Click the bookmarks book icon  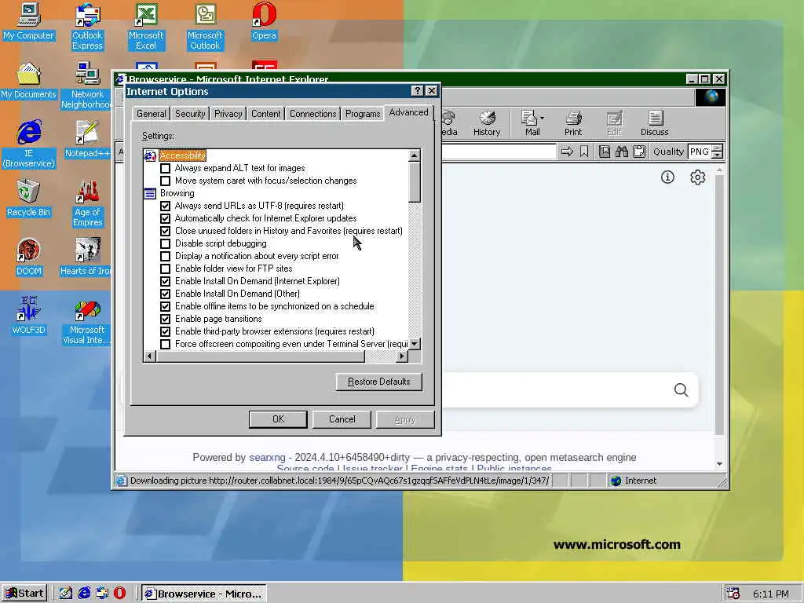pos(605,152)
